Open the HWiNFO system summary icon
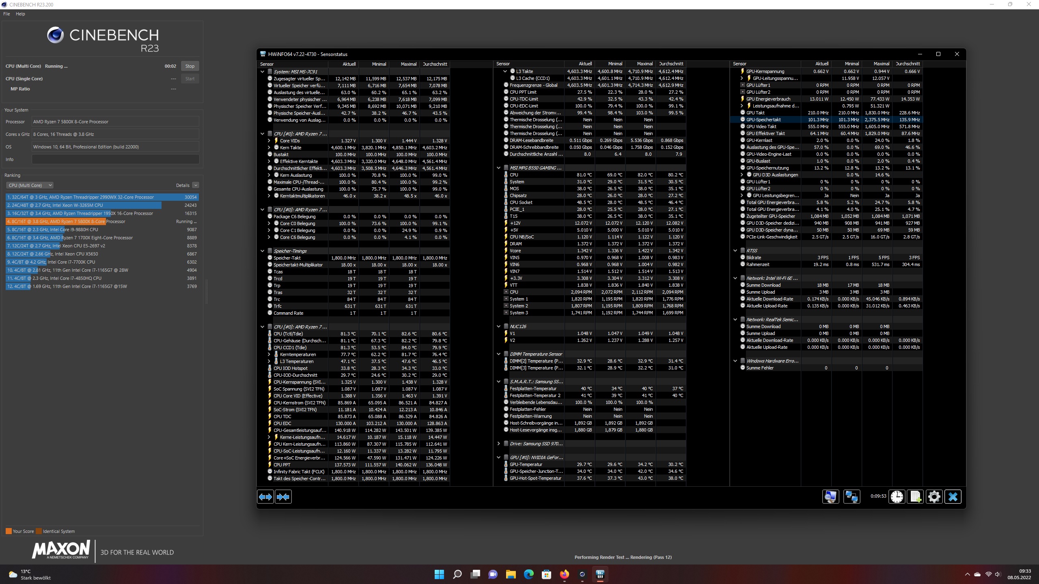Viewport: 1039px width, 584px height. (x=830, y=497)
